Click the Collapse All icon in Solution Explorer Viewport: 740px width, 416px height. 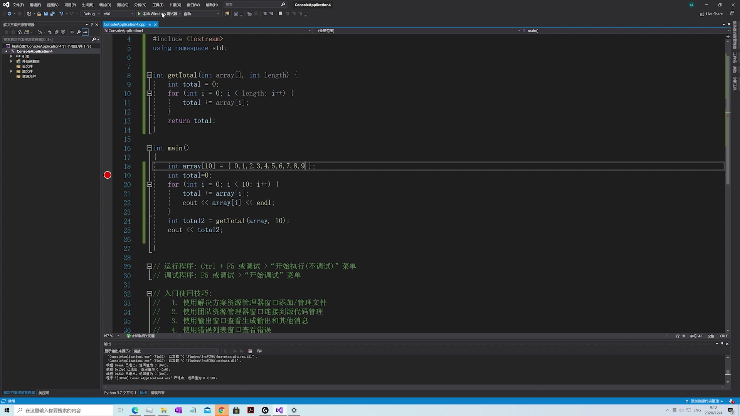[x=57, y=32]
